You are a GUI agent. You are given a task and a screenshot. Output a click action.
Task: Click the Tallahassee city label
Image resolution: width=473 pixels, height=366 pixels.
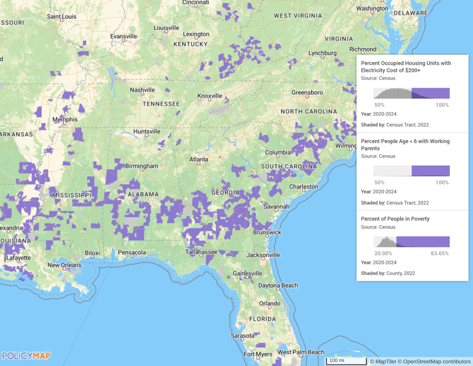201,252
